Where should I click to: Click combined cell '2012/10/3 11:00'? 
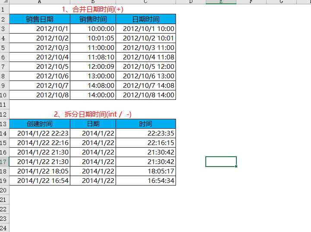(x=146, y=48)
